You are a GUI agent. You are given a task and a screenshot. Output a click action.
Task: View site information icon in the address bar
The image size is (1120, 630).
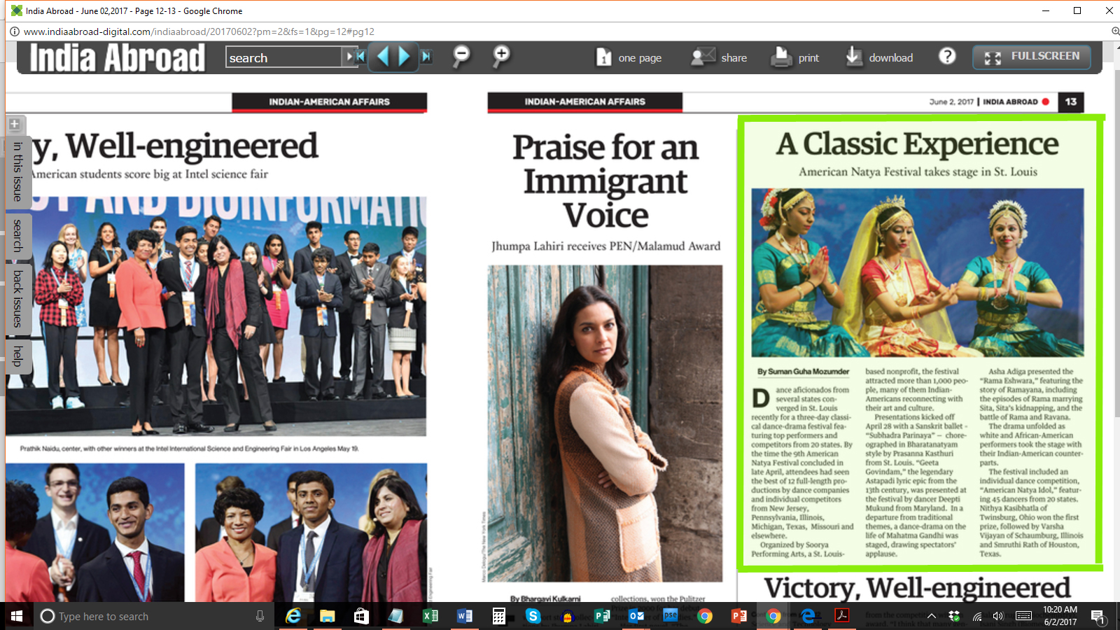pos(14,31)
